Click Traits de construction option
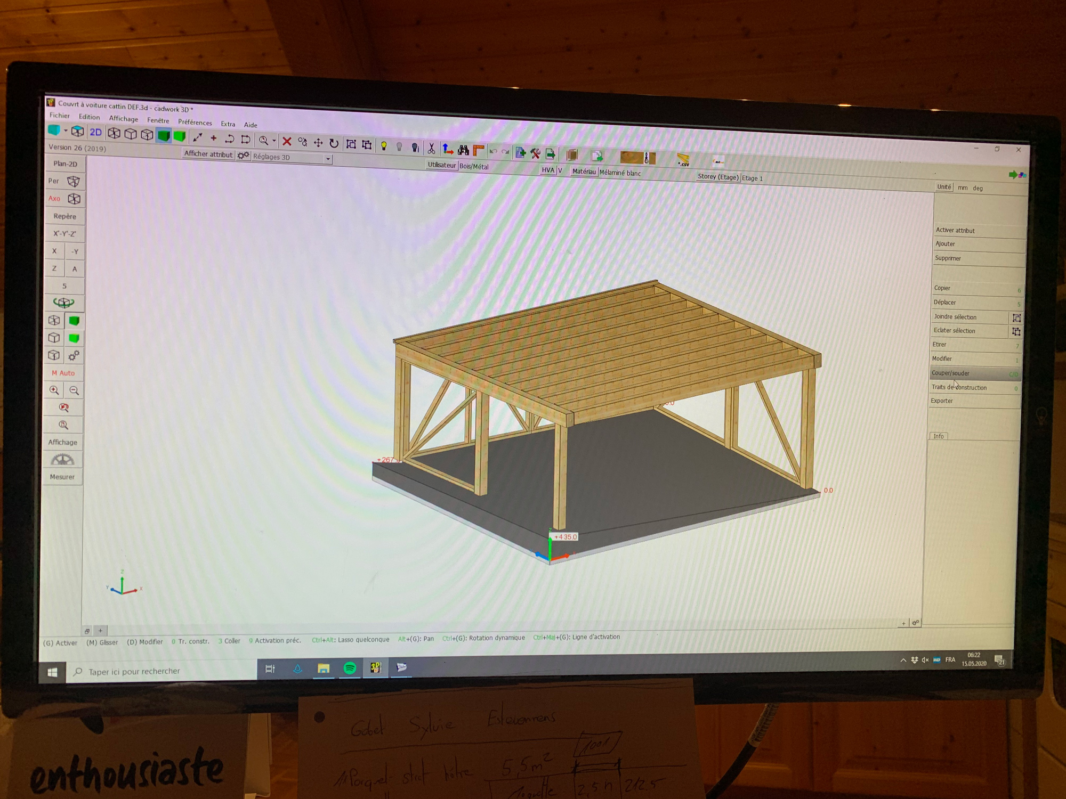Image resolution: width=1066 pixels, height=799 pixels. tap(975, 388)
